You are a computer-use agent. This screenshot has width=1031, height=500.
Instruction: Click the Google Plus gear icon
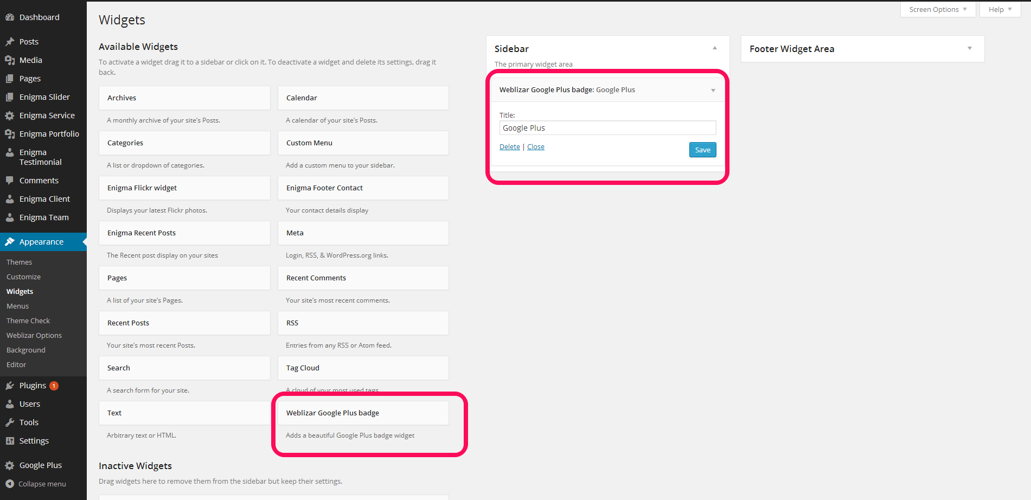10,465
